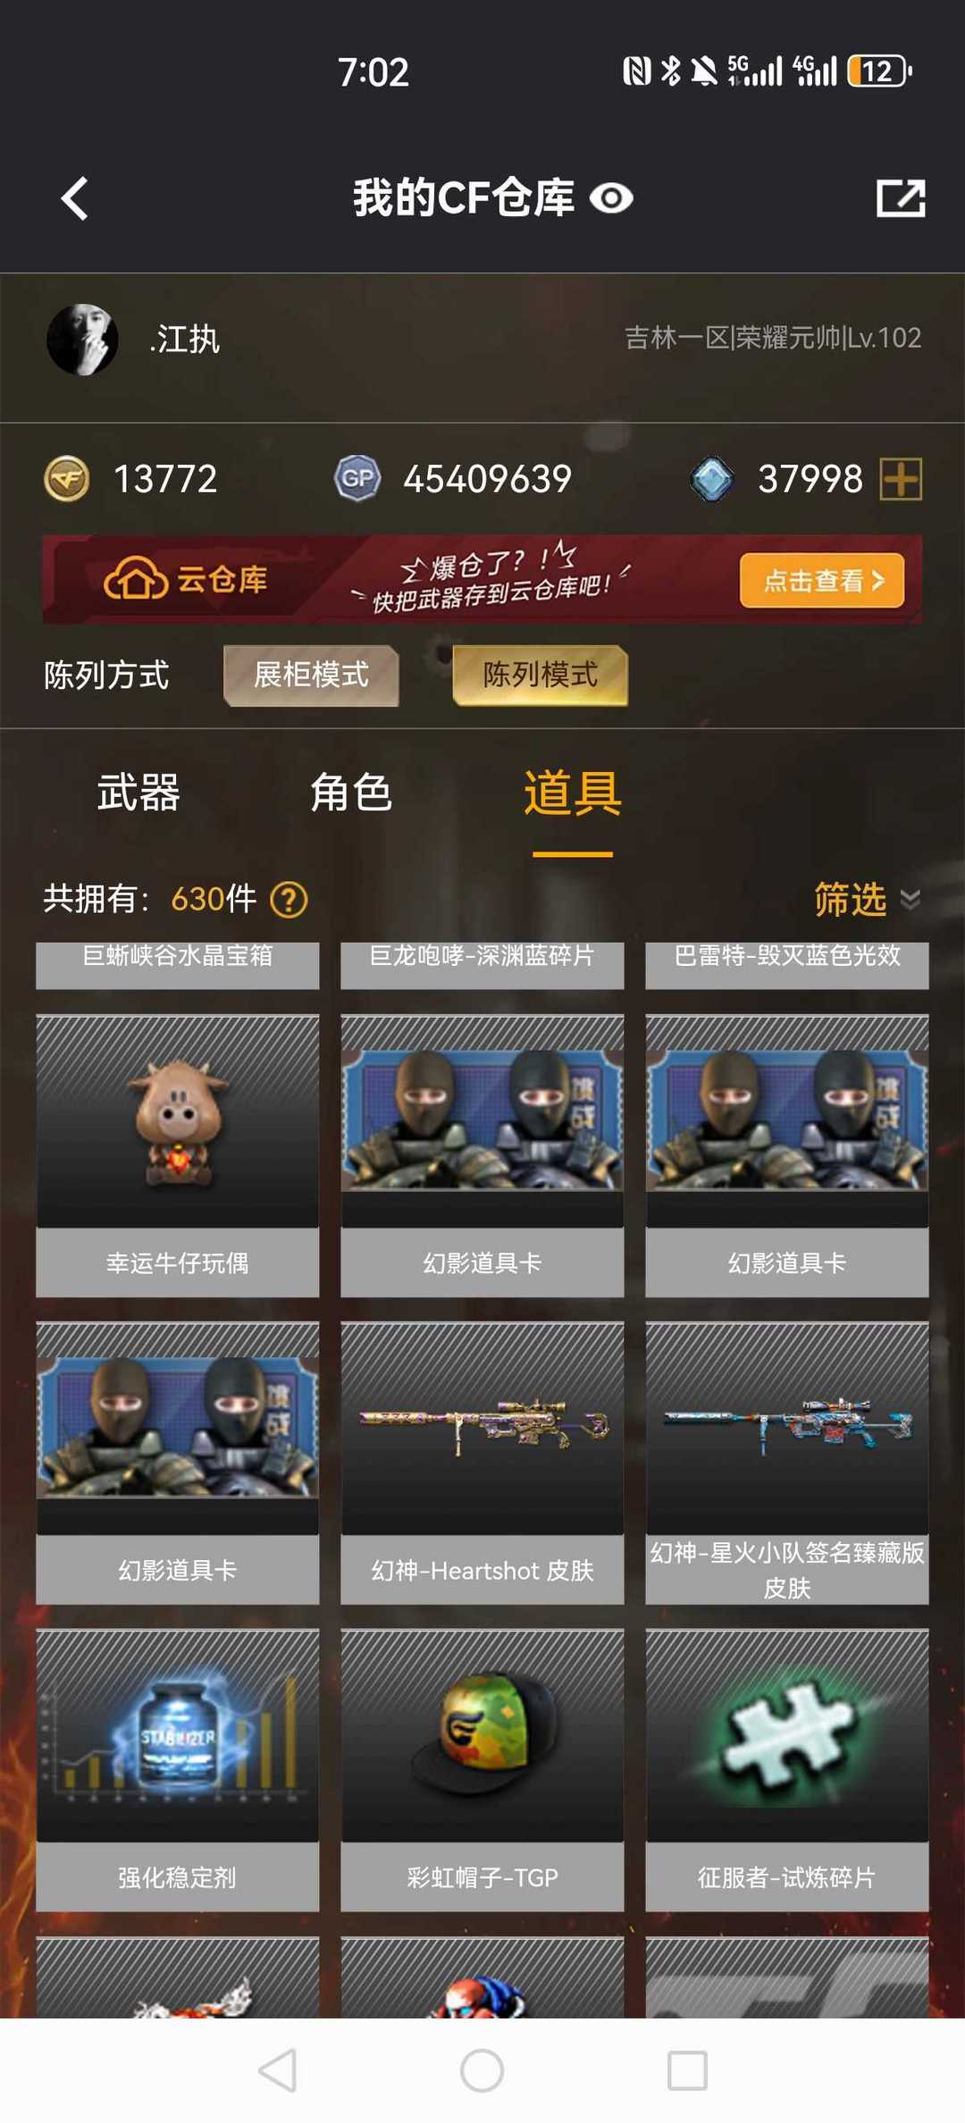965x2123 pixels.
Task: Tap the back arrow icon
Action: point(75,197)
